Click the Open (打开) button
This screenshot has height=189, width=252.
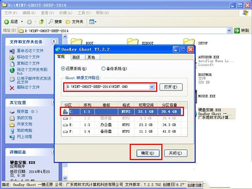pyautogui.click(x=171, y=87)
